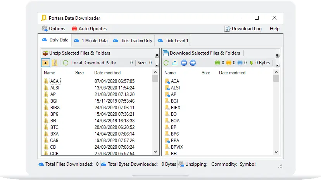Select the ALSI folder dated 13/03/2020
Viewport: 321px width, 187px height.
pos(55,88)
